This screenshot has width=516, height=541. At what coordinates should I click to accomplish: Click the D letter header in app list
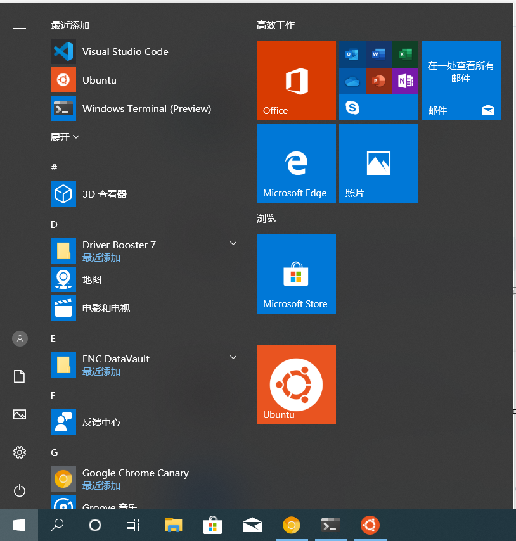(54, 225)
